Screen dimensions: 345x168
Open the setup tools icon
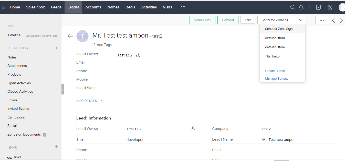(x=329, y=7)
